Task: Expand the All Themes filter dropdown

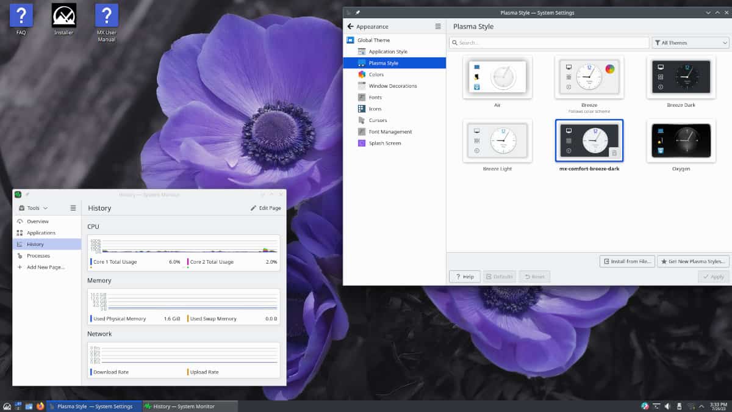Action: click(x=690, y=43)
